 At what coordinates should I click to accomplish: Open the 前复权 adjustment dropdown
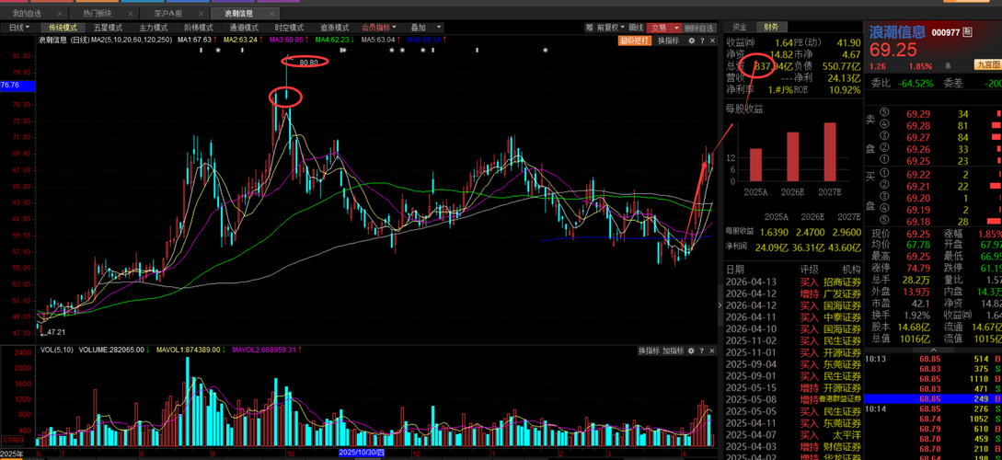611,28
